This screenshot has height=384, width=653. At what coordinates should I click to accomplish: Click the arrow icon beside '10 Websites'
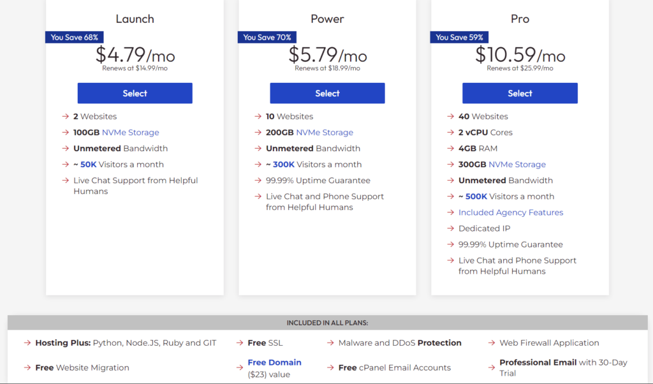258,116
